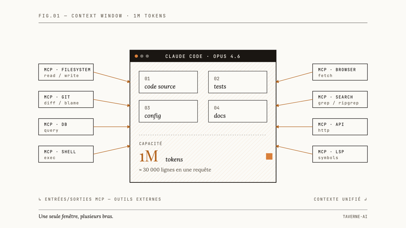406x228 pixels.
Task: Click the CLAUDE CODE · OPUS 4.6 title
Action: (203, 56)
